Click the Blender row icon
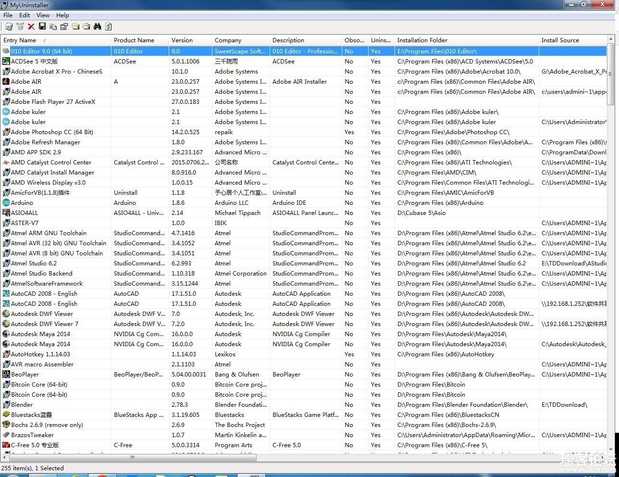The height and width of the screenshot is (477, 619). pyautogui.click(x=6, y=404)
